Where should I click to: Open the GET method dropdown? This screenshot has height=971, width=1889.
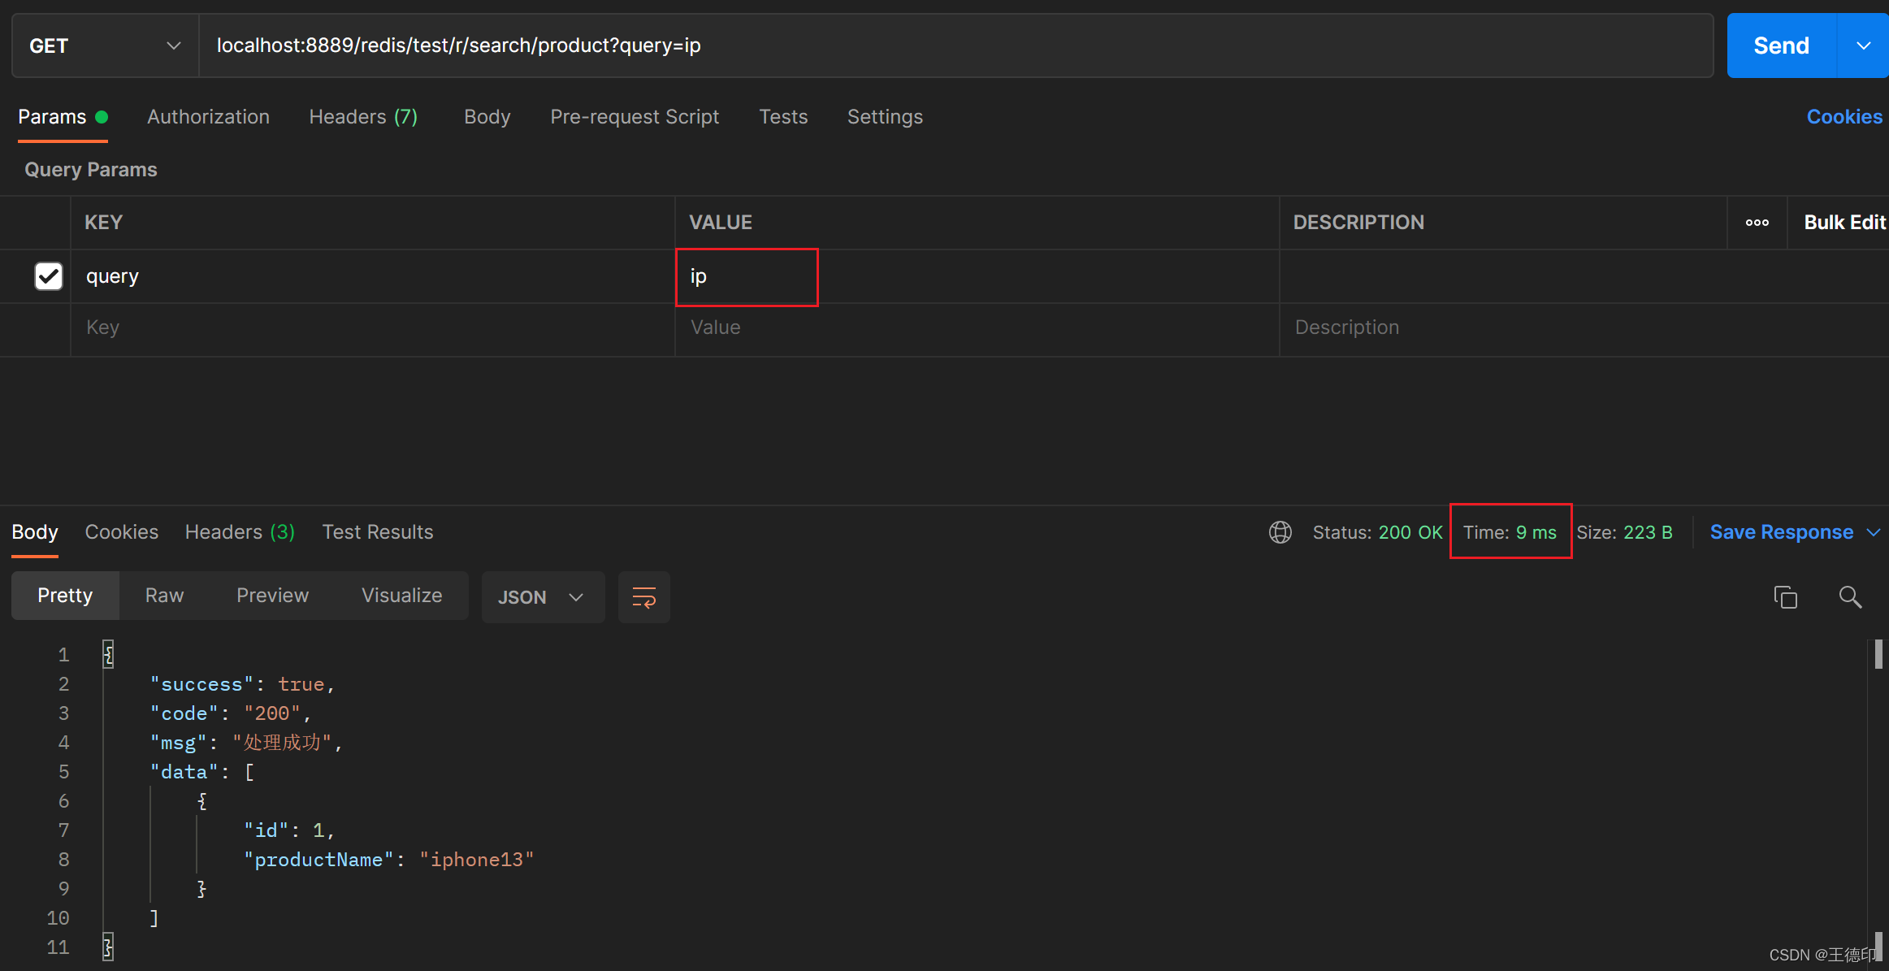tap(106, 46)
